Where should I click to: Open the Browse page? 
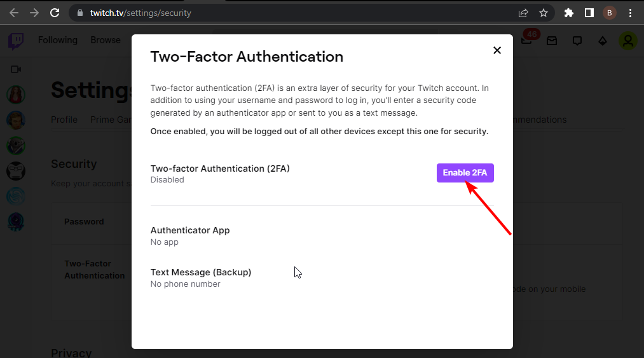point(106,40)
